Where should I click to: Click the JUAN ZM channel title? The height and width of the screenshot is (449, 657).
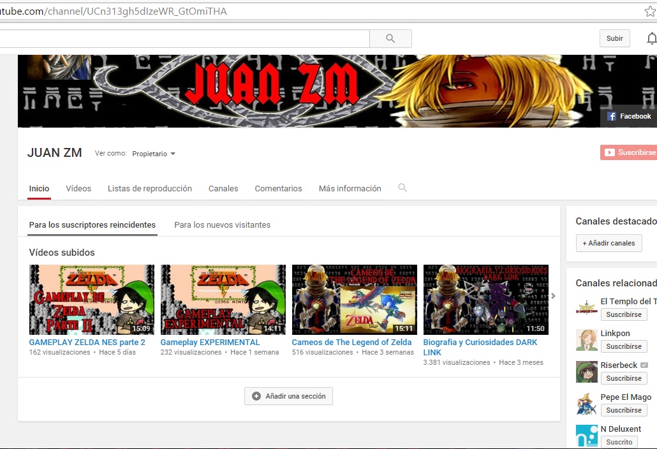point(54,153)
